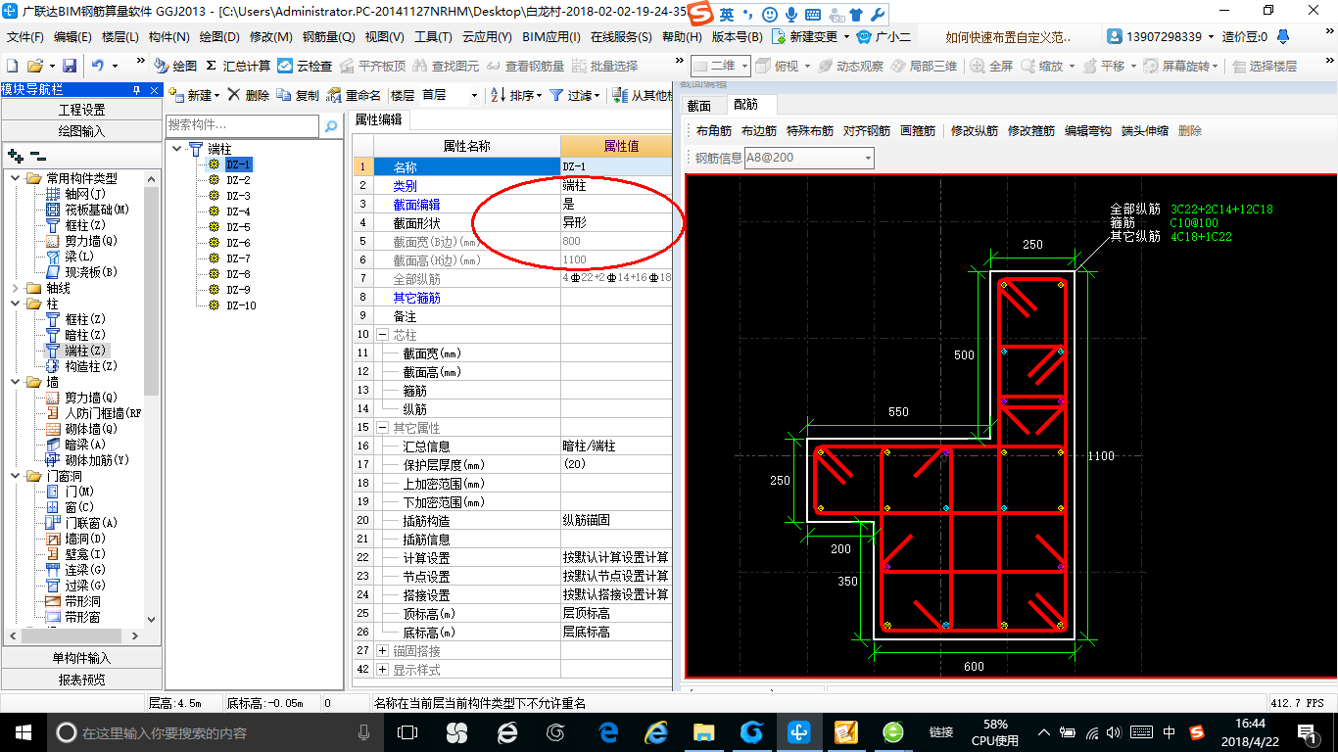Open the 二维 view mode dropdown
1338x752 pixels.
[x=721, y=66]
